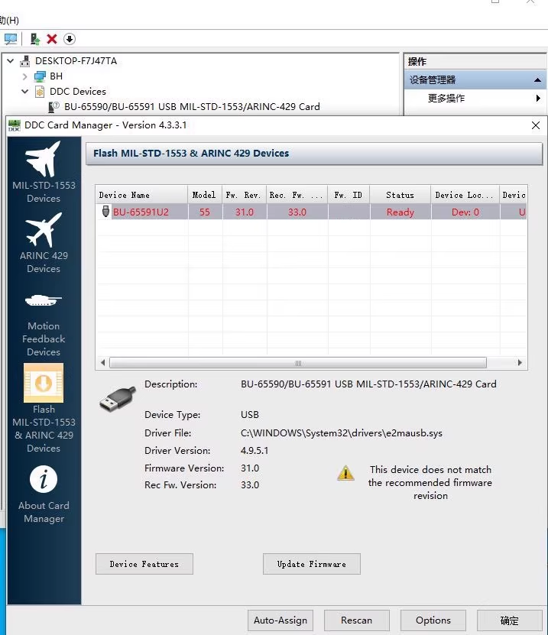This screenshot has height=635, width=548.
Task: Click Options button
Action: (433, 620)
